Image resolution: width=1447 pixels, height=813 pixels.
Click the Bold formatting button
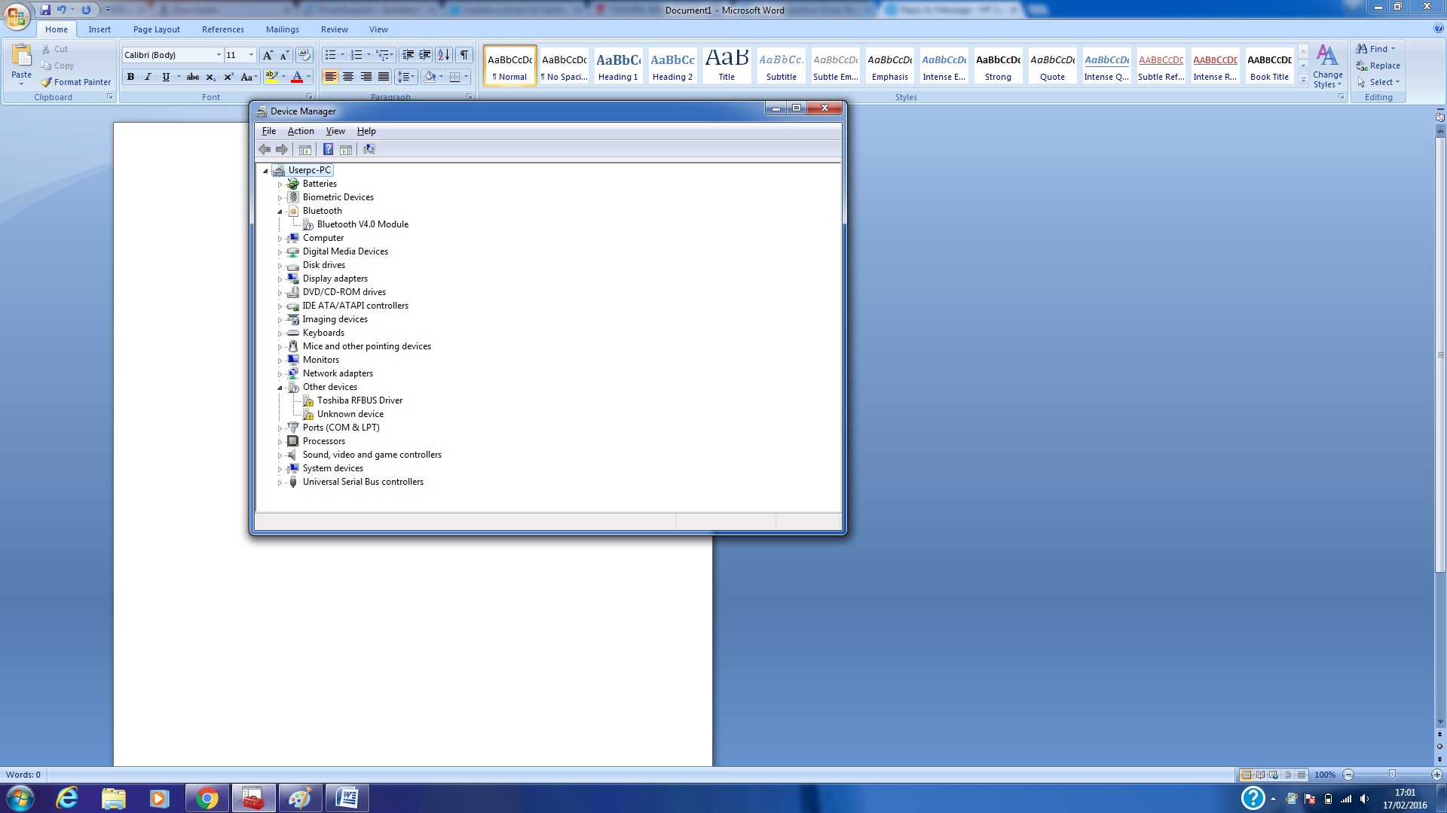tap(130, 77)
